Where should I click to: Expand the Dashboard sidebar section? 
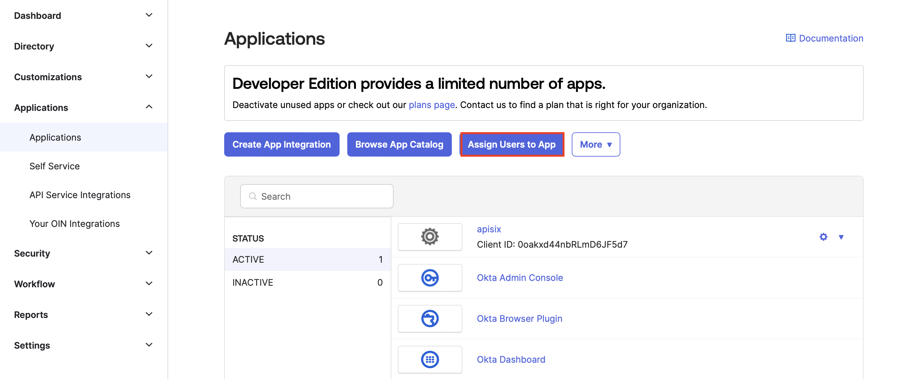(x=149, y=15)
